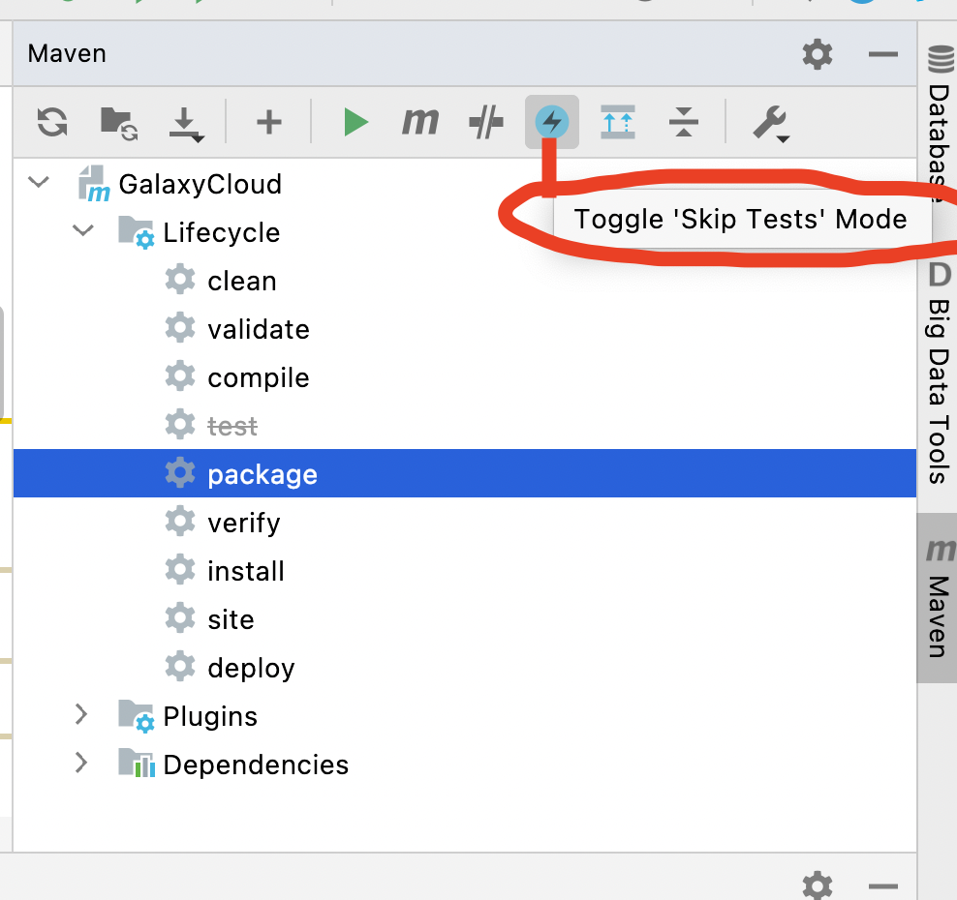Open the Big Data Tools side tab
The width and height of the screenshot is (957, 900).
pyautogui.click(x=940, y=374)
